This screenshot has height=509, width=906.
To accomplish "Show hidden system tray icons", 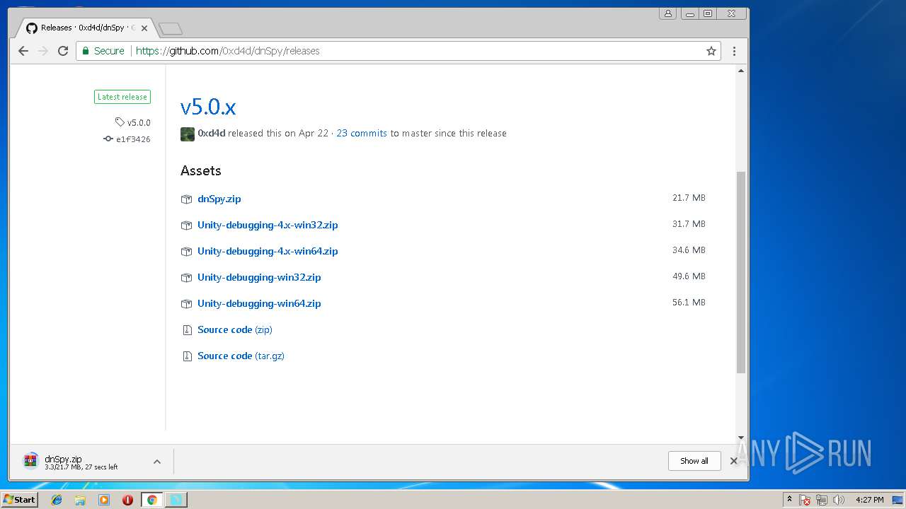I will (789, 499).
